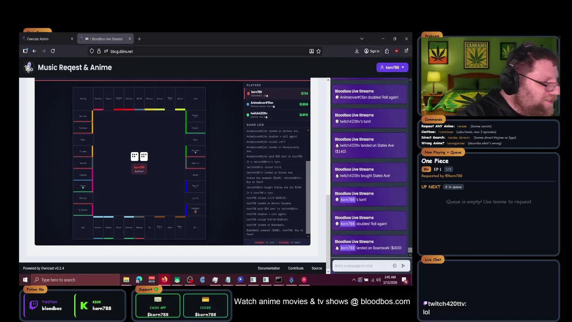The height and width of the screenshot is (322, 572).
Task: Open the browser extensions puzzle icon
Action: coord(387,51)
